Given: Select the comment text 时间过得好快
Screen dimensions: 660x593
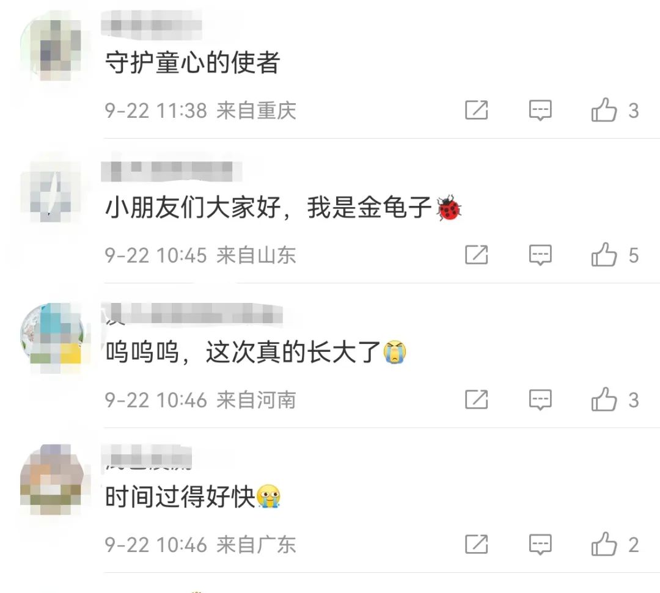Looking at the screenshot, I should [193, 497].
